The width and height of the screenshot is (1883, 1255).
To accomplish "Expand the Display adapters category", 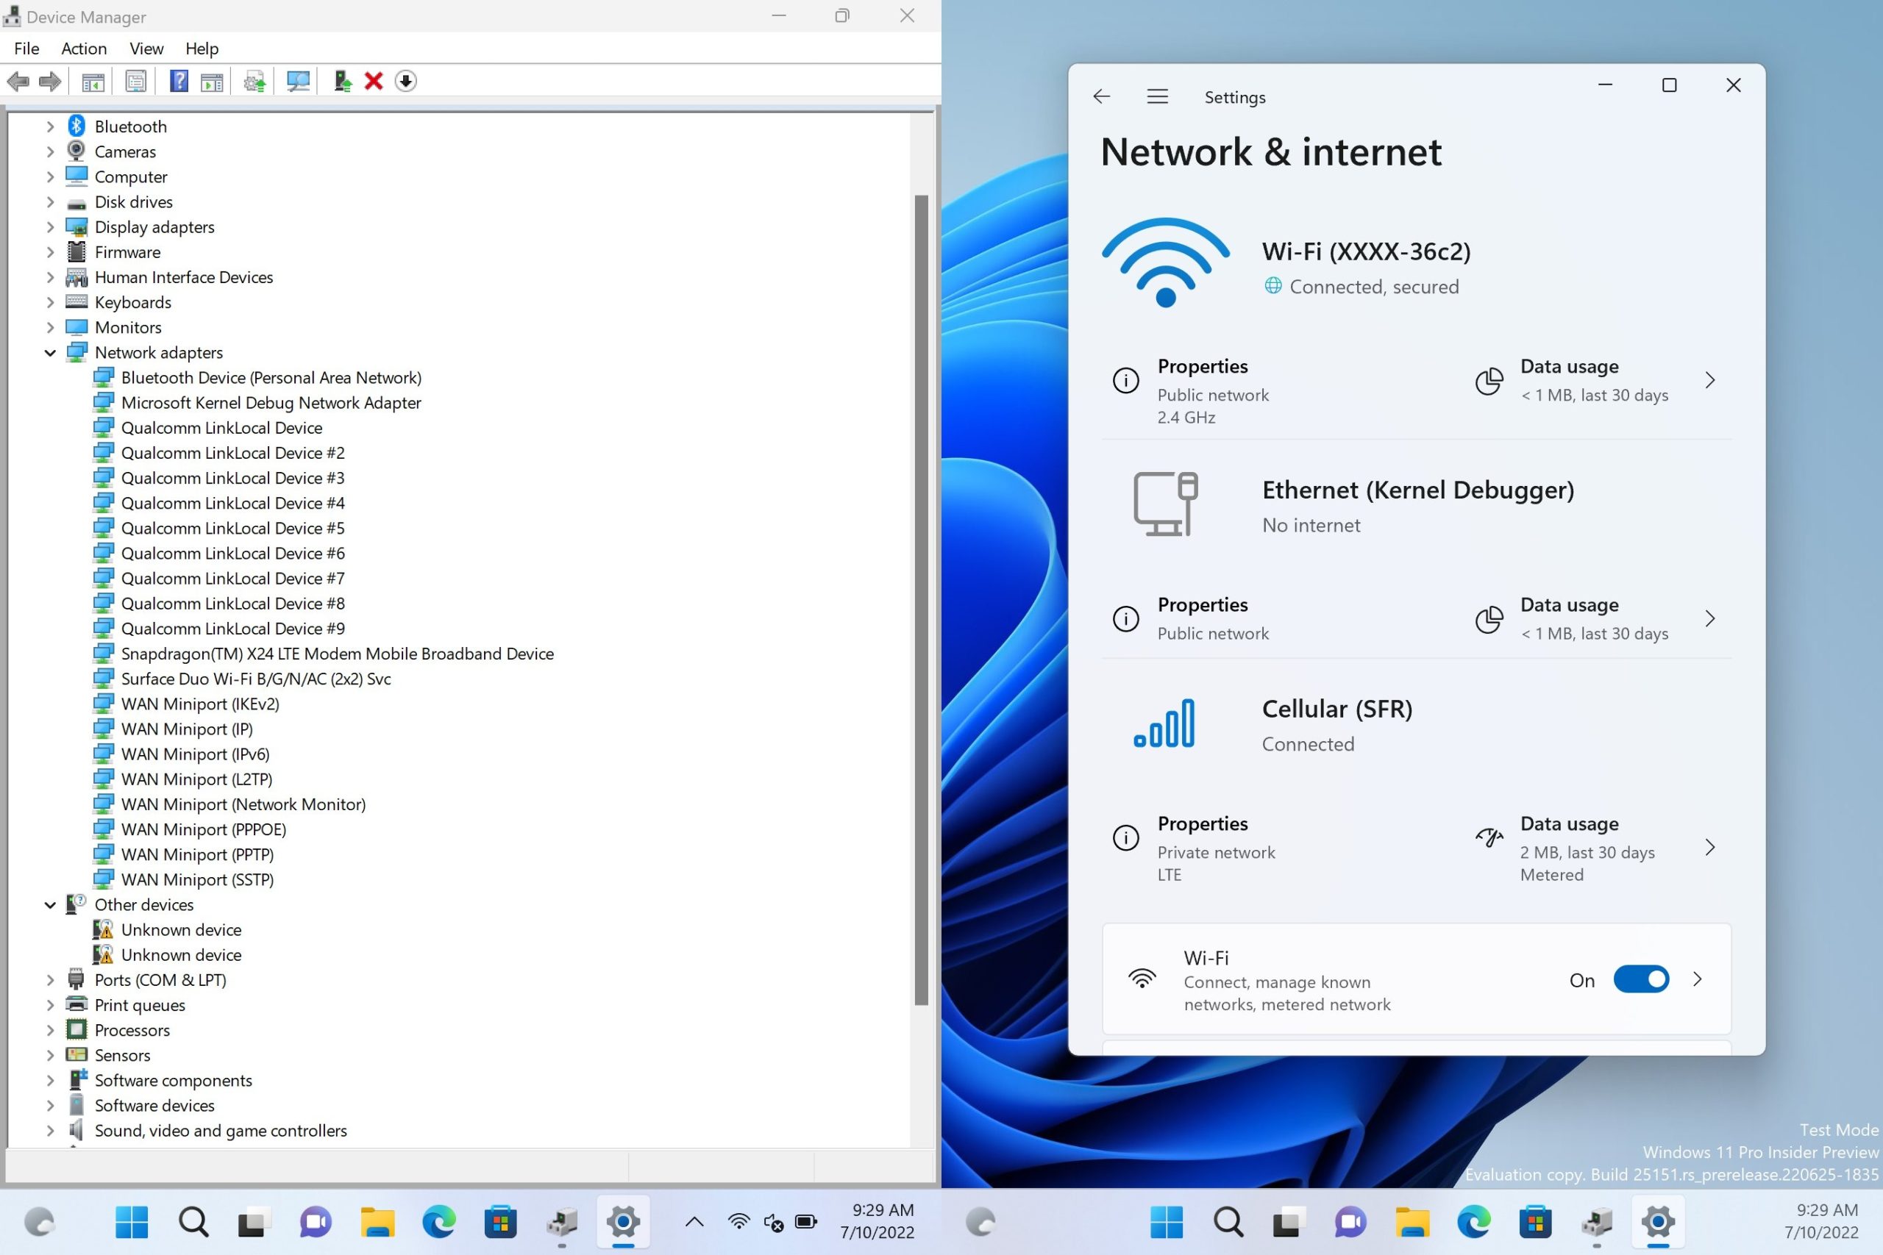I will click(49, 226).
